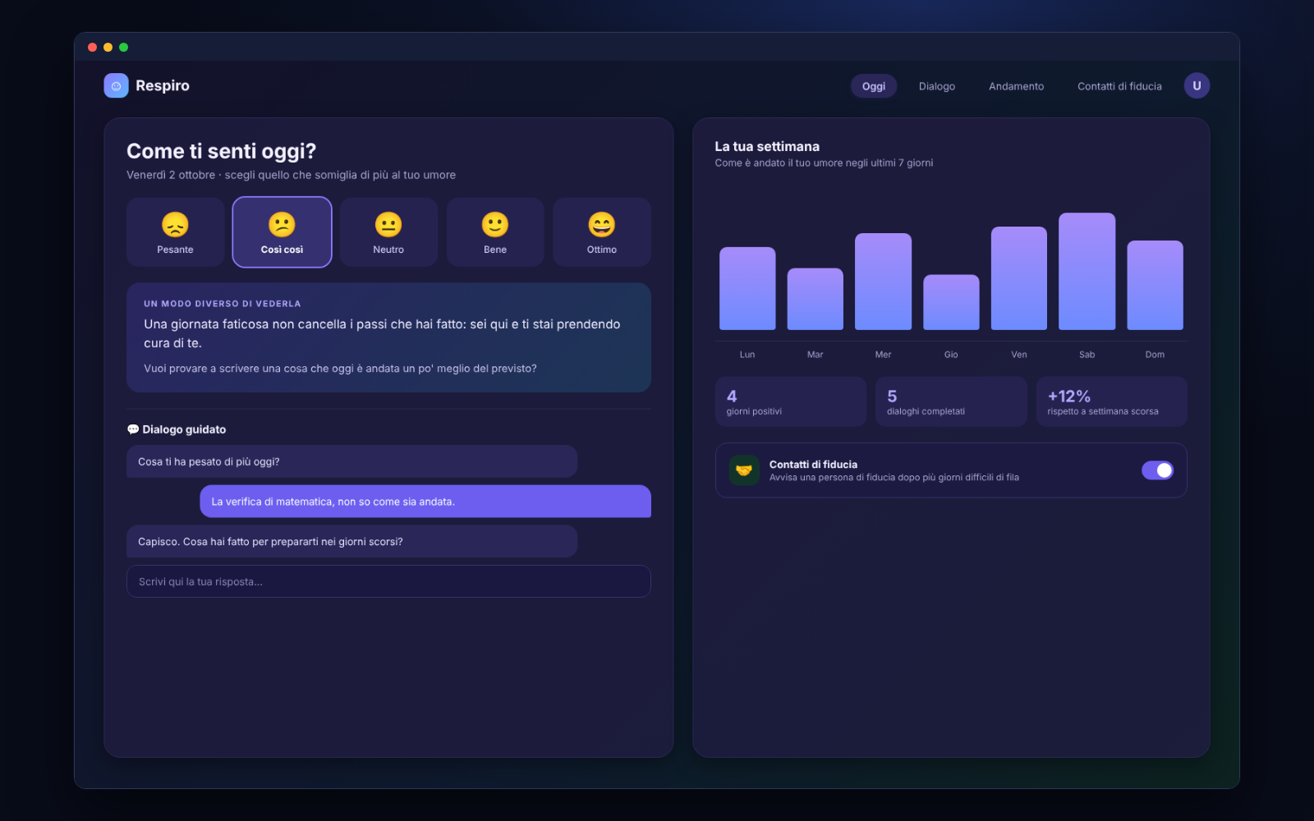The width and height of the screenshot is (1314, 821).
Task: Select the Bene smiling mood
Action: coord(495,232)
